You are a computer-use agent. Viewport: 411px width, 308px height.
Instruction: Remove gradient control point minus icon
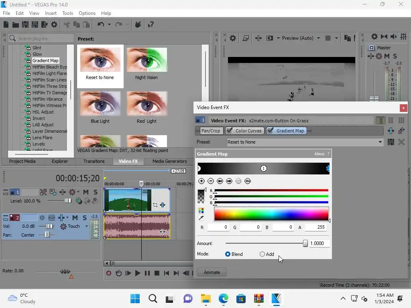click(x=211, y=181)
